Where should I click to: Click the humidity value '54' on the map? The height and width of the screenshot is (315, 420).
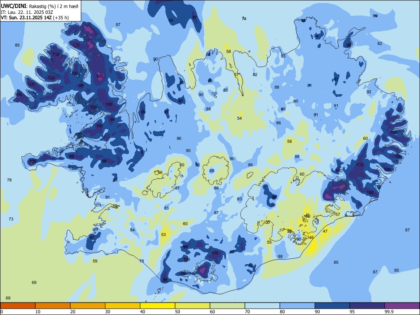tap(239, 118)
